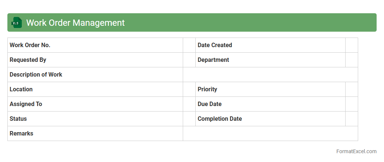Click the empty cell after Priority
This screenshot has height=162, width=384.
pyautogui.click(x=352, y=89)
